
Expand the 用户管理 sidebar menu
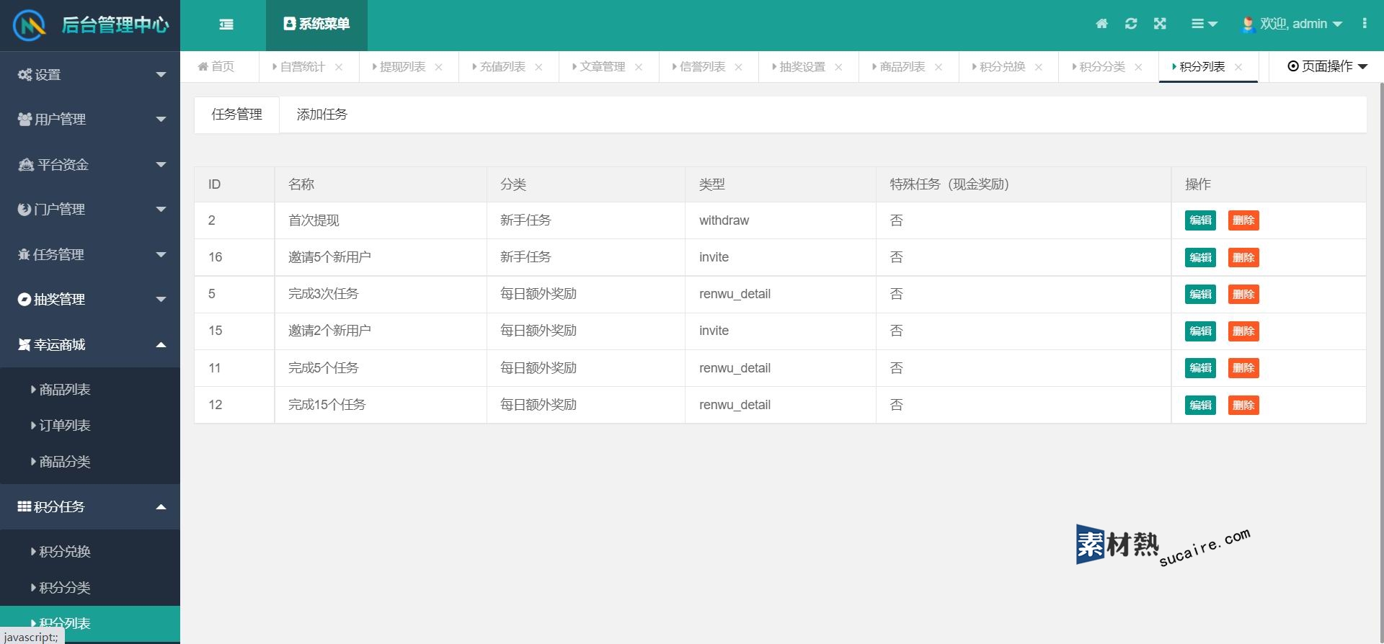point(90,120)
